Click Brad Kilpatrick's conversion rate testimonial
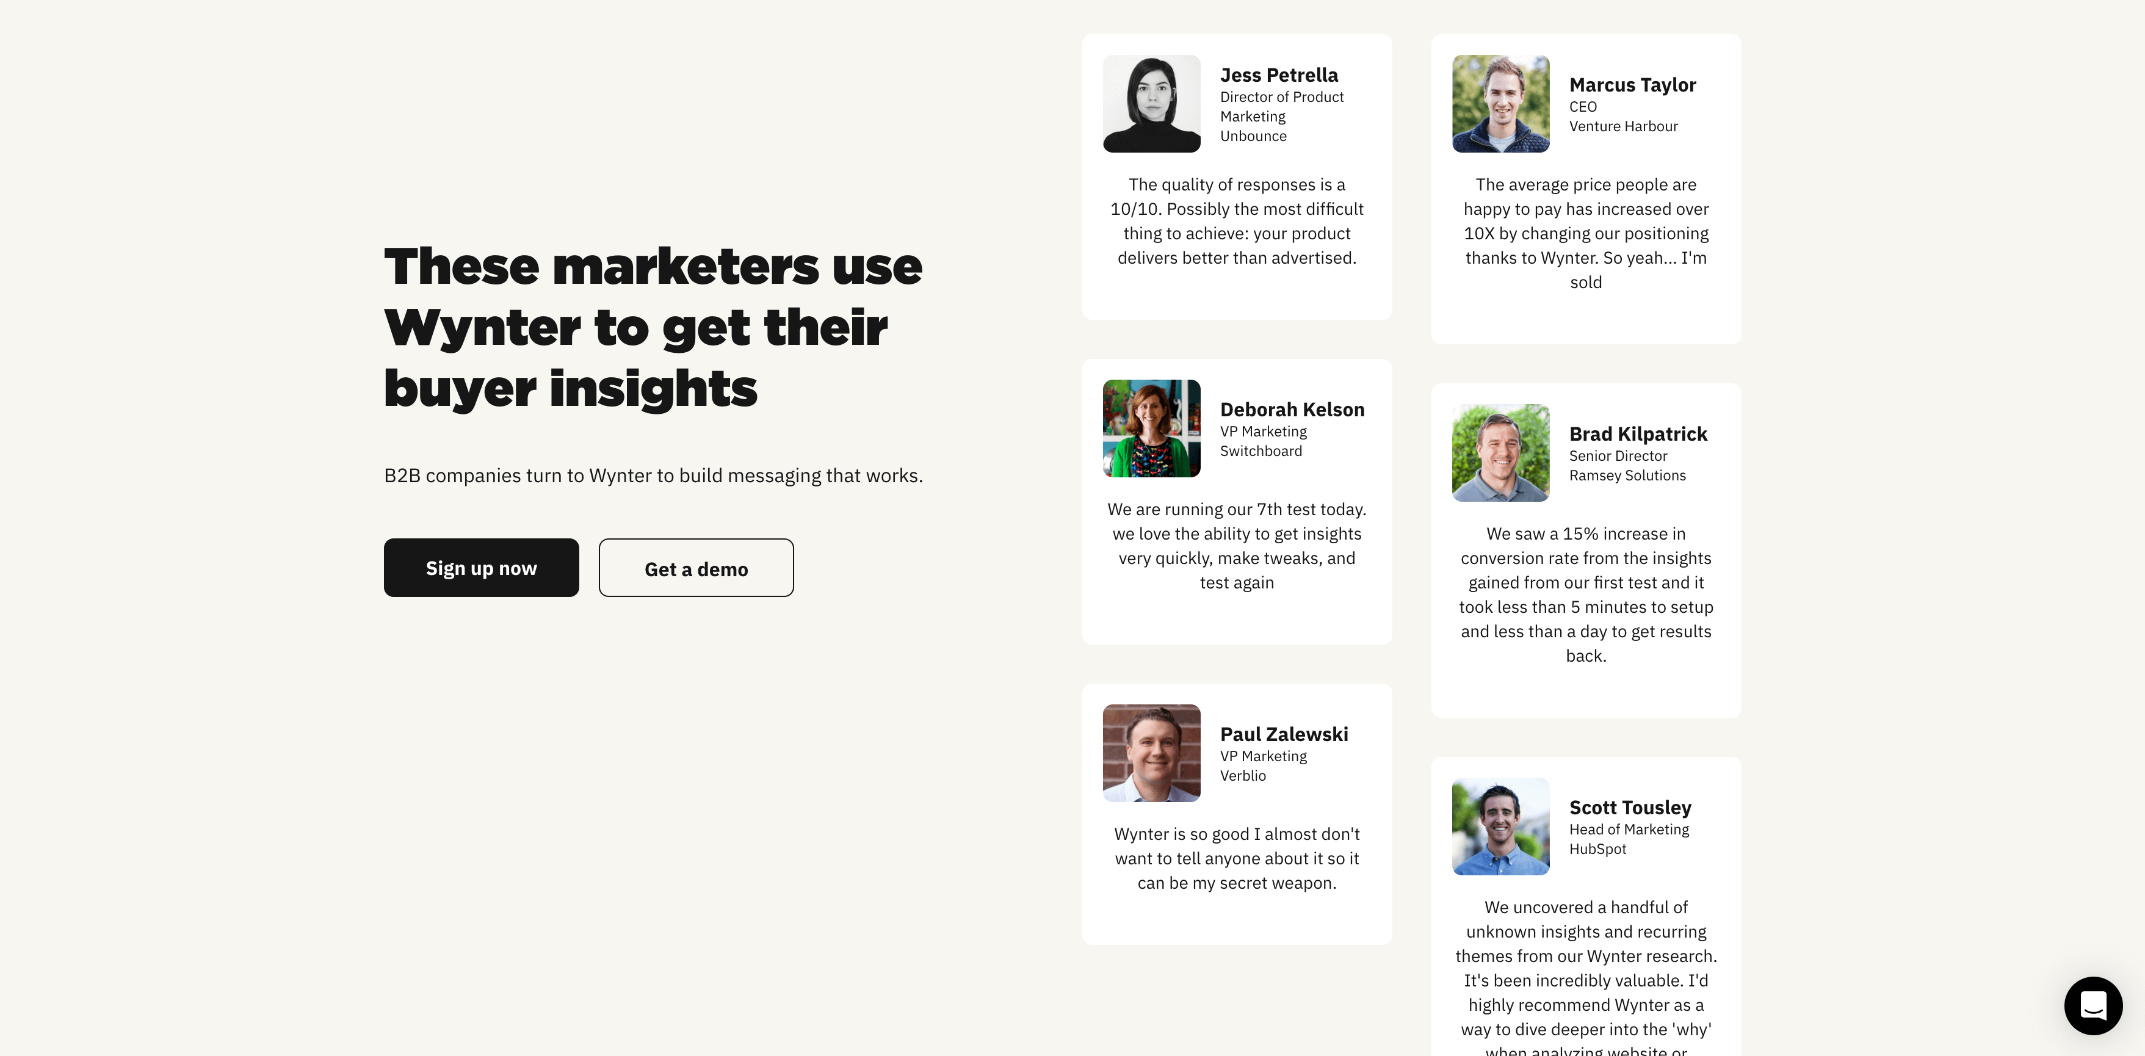The height and width of the screenshot is (1056, 2145). [1585, 595]
